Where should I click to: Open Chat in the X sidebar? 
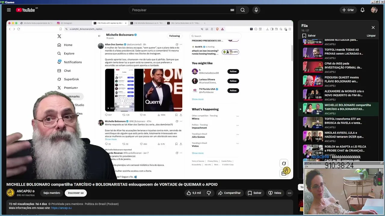click(64, 71)
